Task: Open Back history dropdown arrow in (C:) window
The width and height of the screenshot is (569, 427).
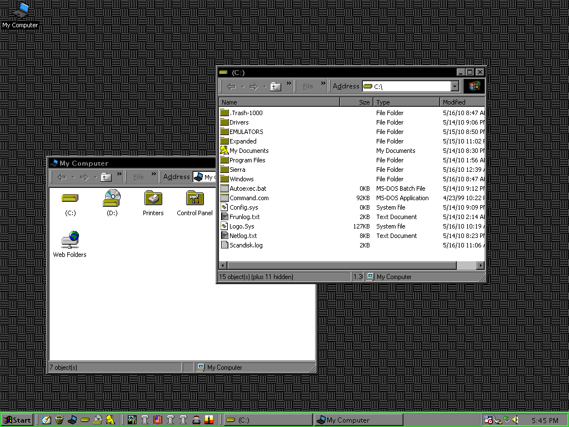Action: (242, 86)
